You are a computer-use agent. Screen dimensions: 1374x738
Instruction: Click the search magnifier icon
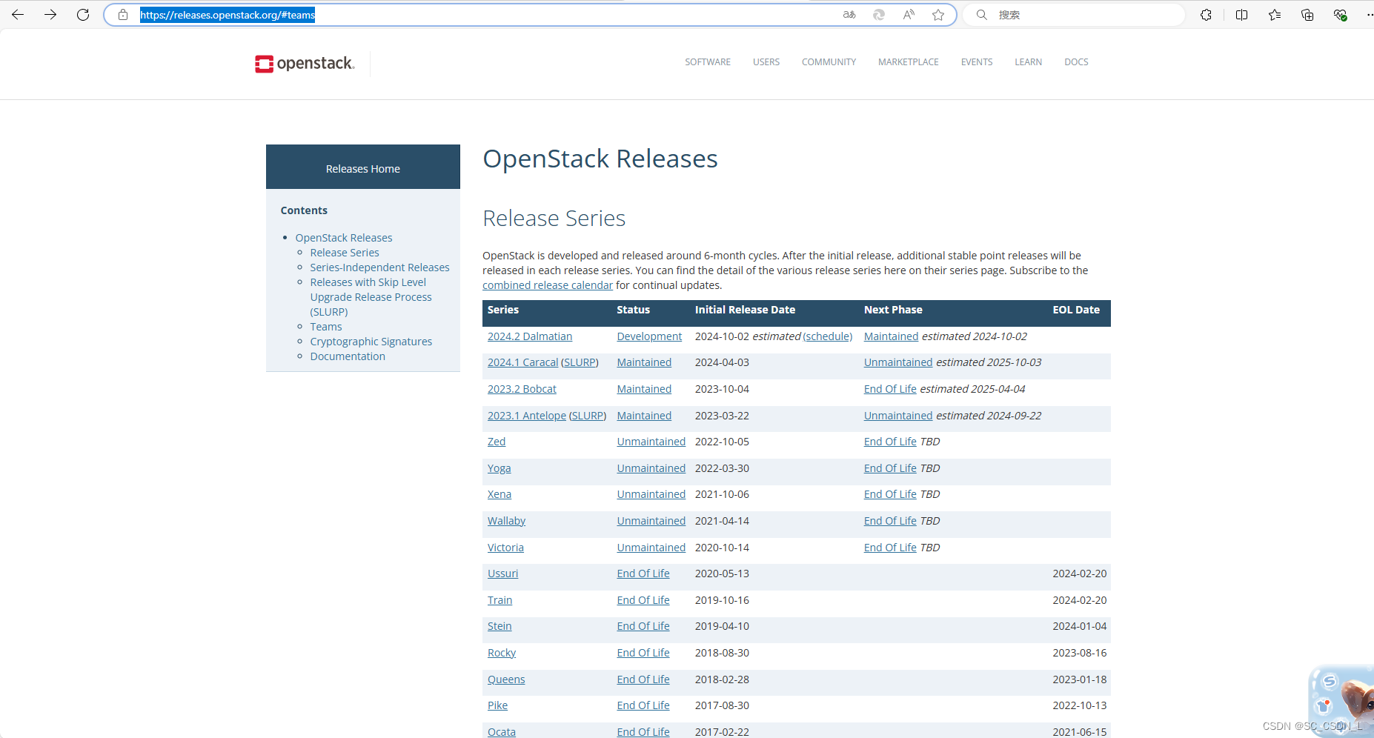click(981, 15)
